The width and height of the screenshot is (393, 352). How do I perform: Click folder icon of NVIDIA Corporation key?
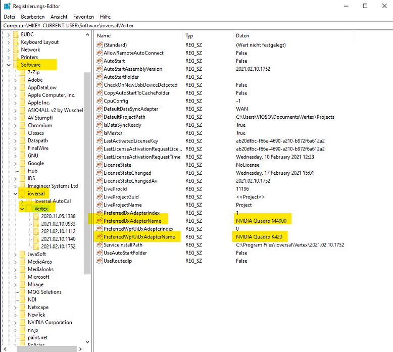[23, 322]
